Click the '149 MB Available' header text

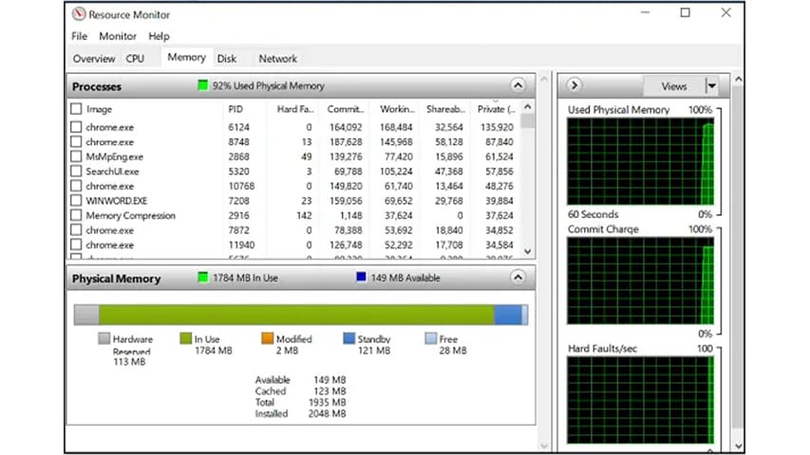click(405, 278)
